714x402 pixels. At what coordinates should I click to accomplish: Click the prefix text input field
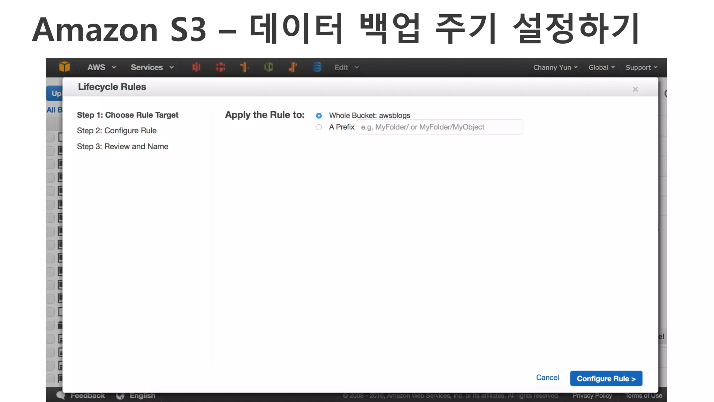(x=439, y=127)
